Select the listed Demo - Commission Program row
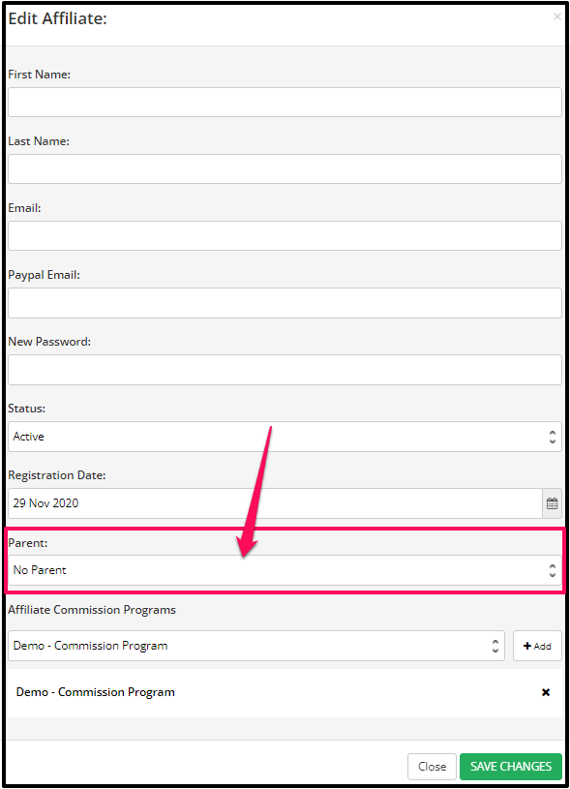 click(x=285, y=692)
